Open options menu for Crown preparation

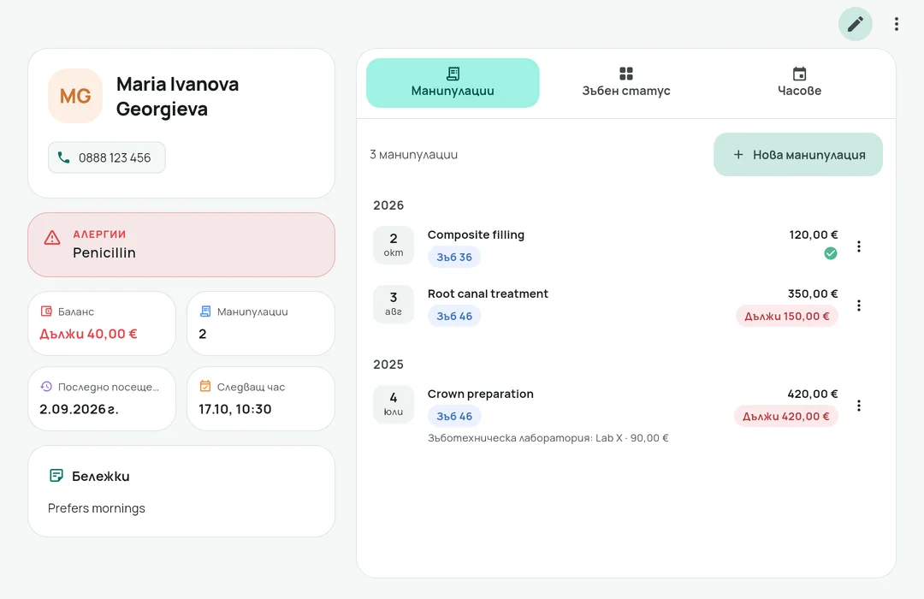point(859,406)
